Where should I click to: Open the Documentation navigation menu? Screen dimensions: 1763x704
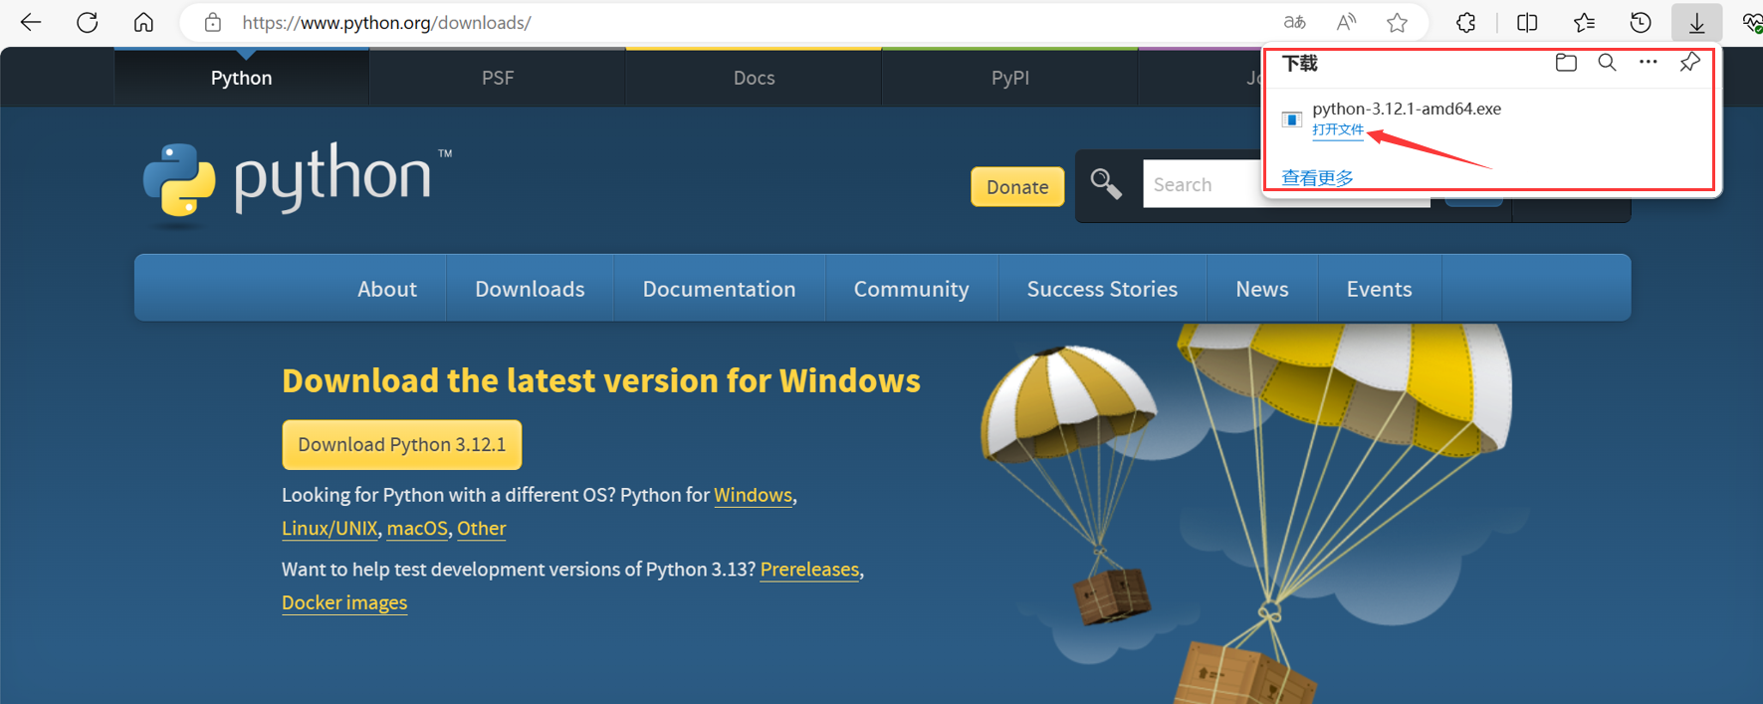tap(719, 289)
